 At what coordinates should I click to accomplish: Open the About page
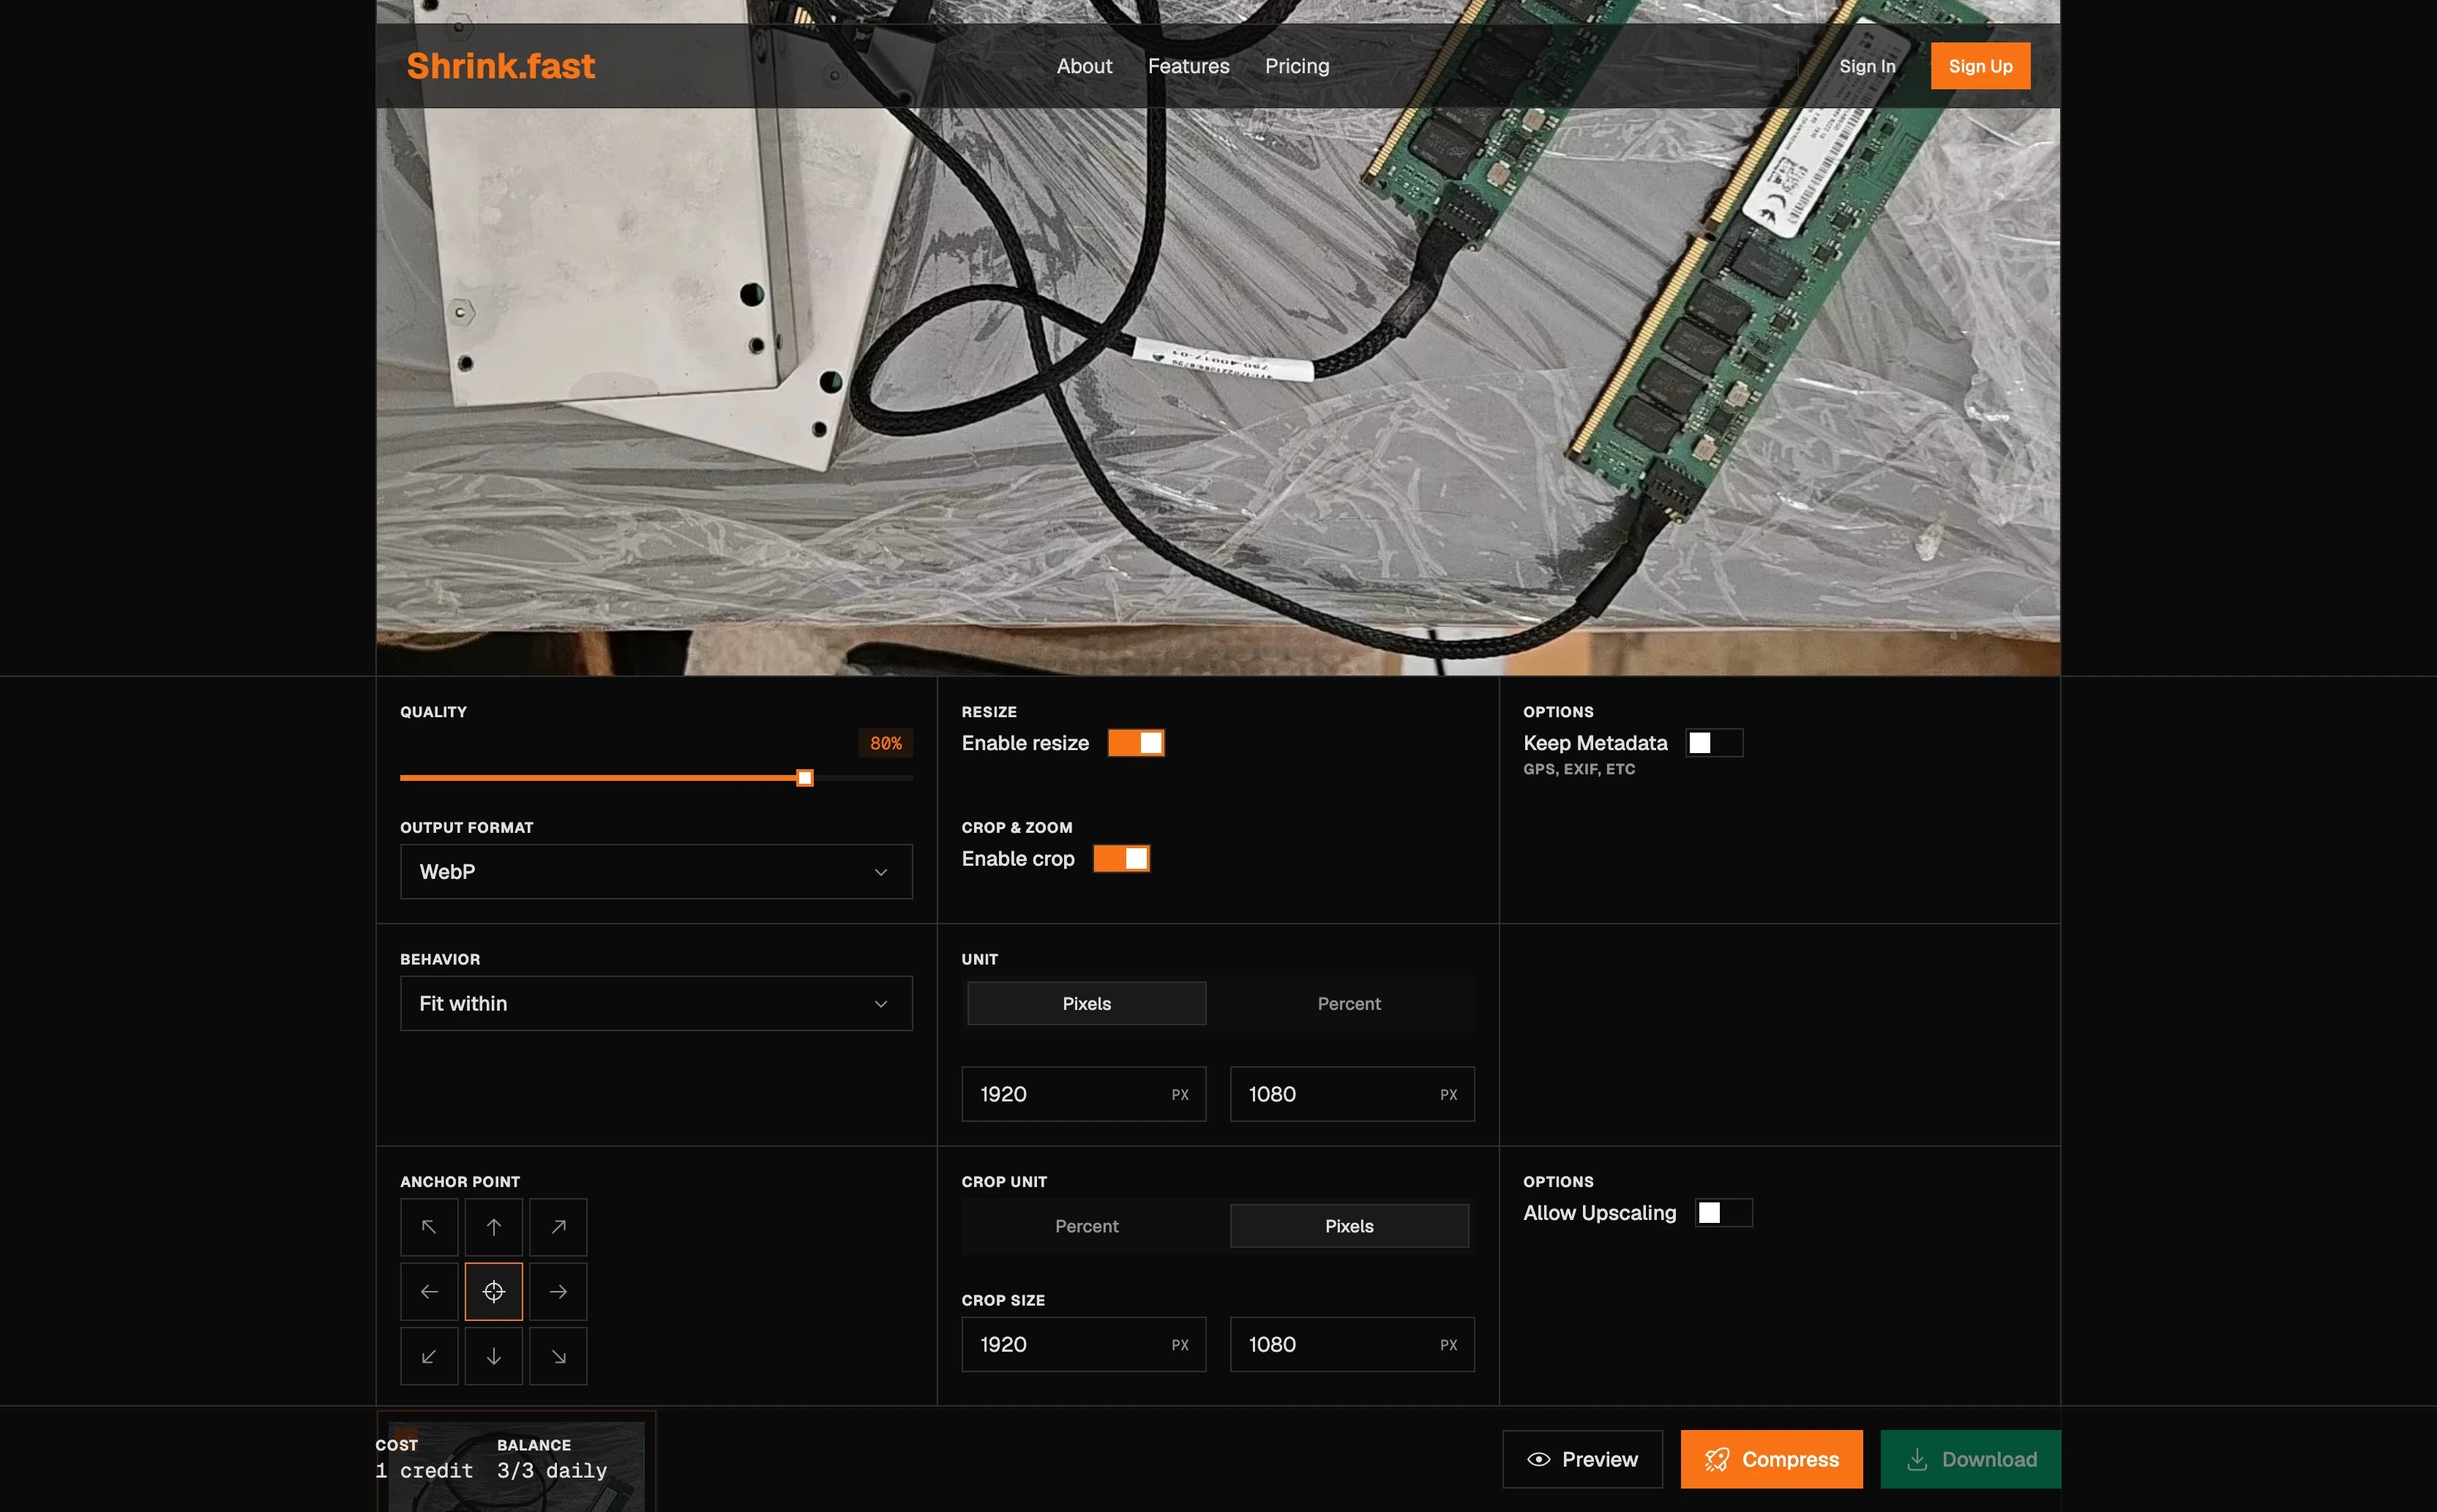coord(1084,66)
